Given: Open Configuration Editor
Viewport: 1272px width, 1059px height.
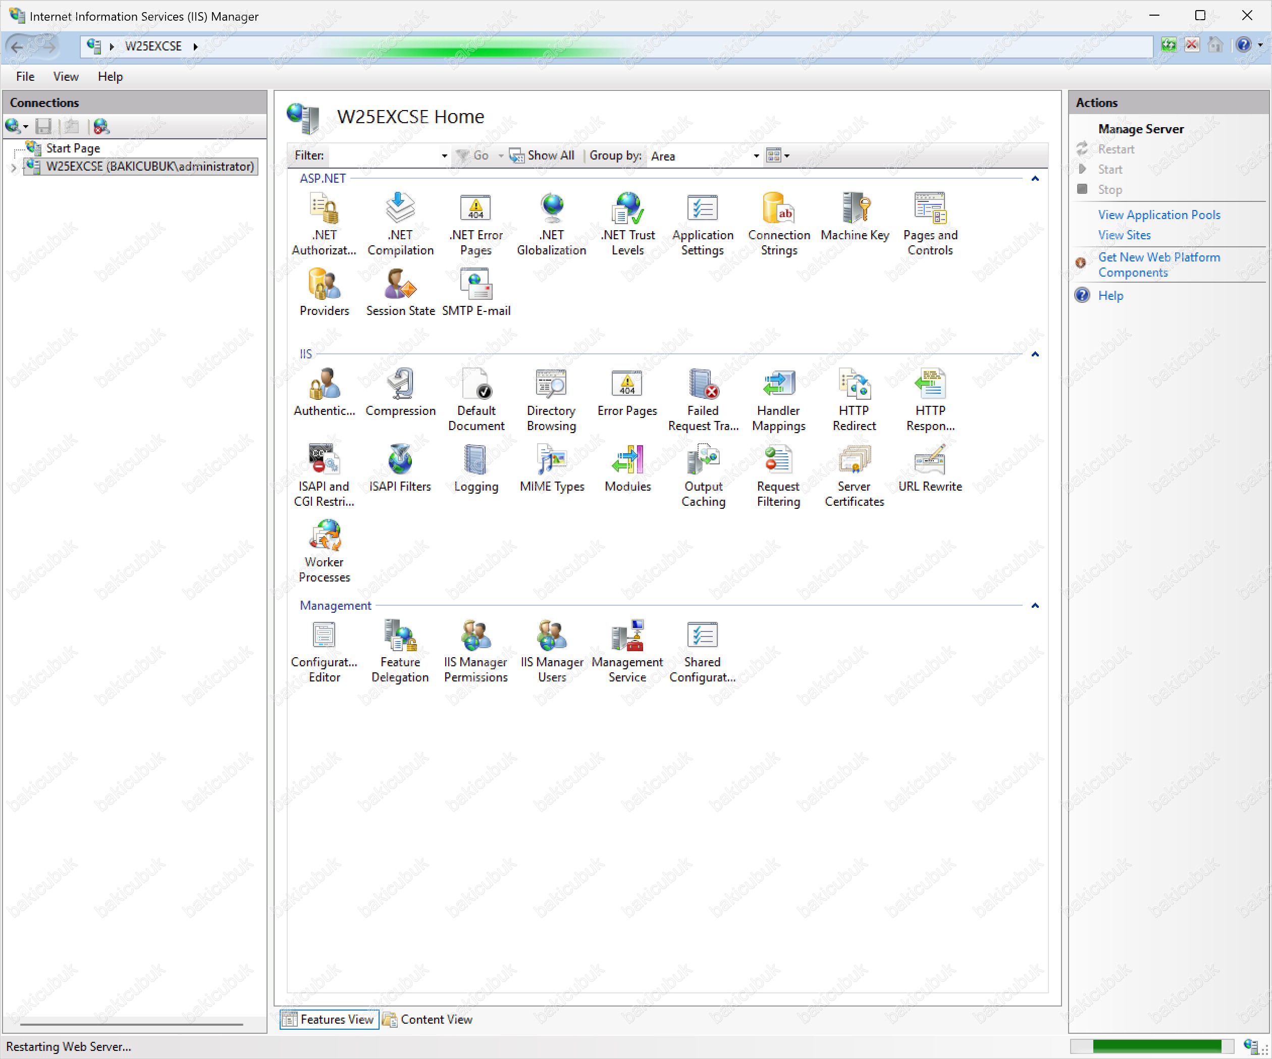Looking at the screenshot, I should pyautogui.click(x=324, y=651).
